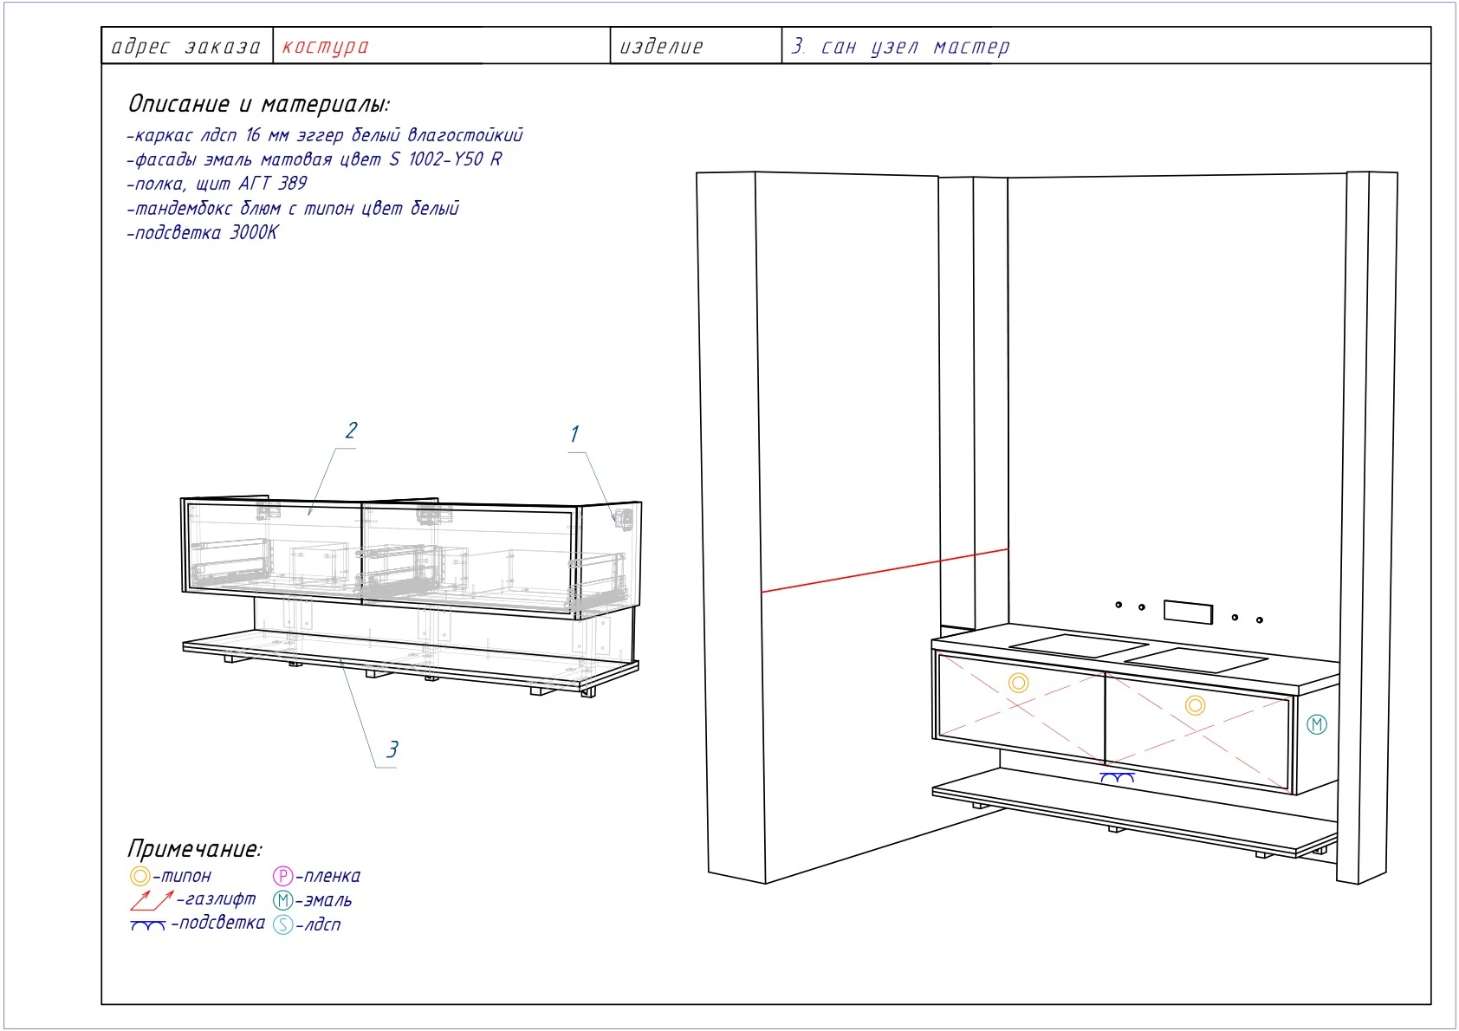Click line 'тандембокс блюм с типон цвет белый'
The height and width of the screenshot is (1031, 1459).
tap(293, 208)
